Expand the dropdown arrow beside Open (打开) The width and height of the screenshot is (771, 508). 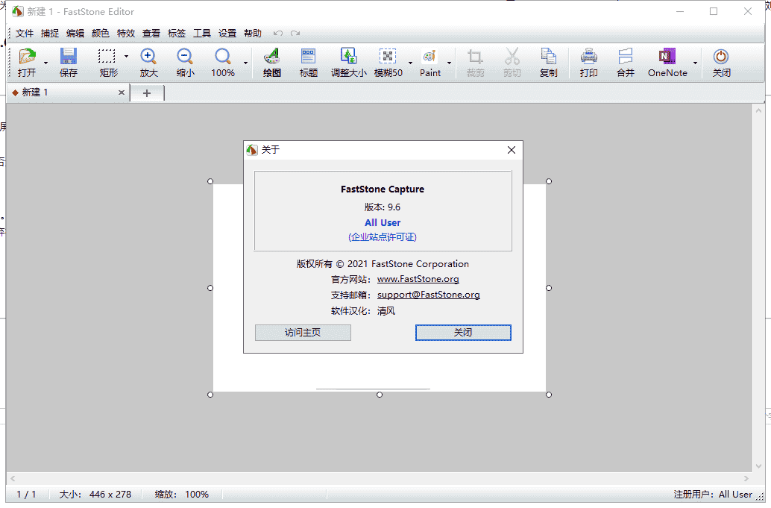click(x=45, y=63)
